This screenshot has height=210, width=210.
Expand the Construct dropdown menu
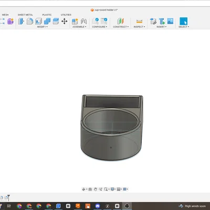pyautogui.click(x=121, y=27)
